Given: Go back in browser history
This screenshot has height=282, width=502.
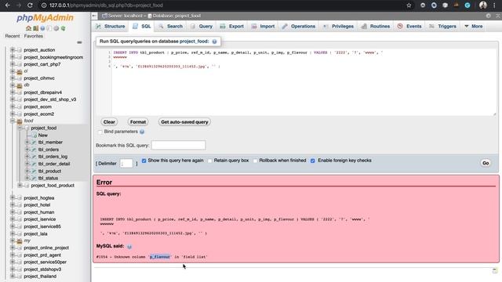Looking at the screenshot, I should click(8, 5).
